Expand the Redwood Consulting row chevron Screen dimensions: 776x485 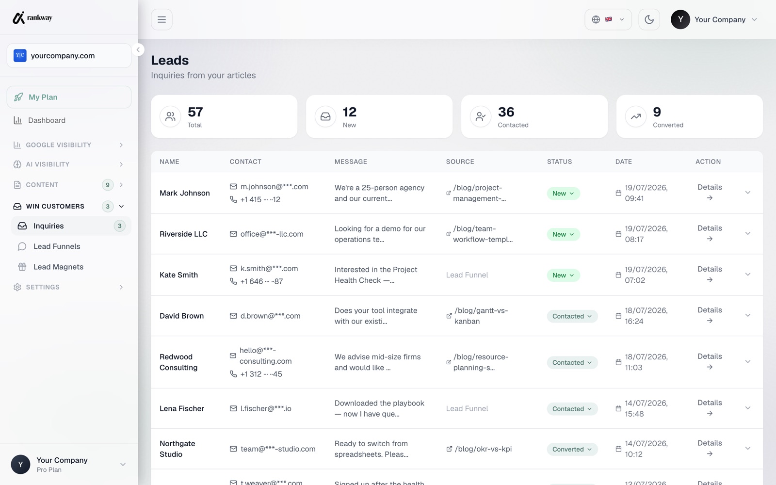pyautogui.click(x=748, y=362)
